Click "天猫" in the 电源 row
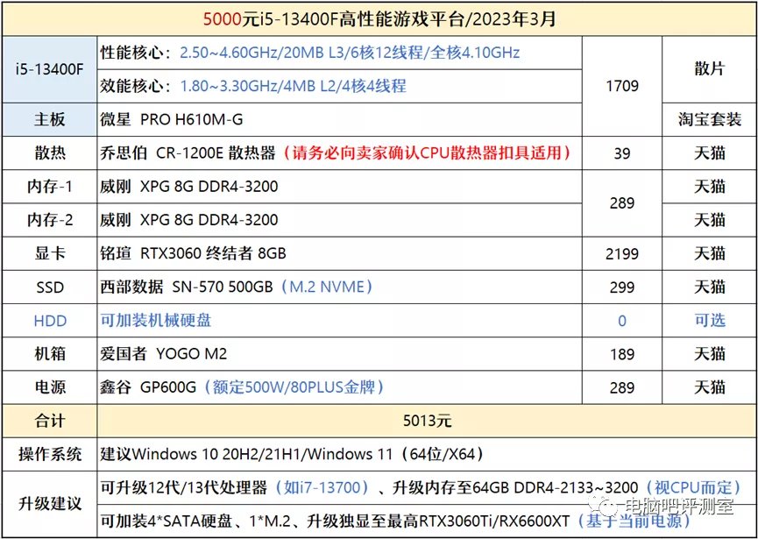Screen dimensions: 758x539 point(709,387)
